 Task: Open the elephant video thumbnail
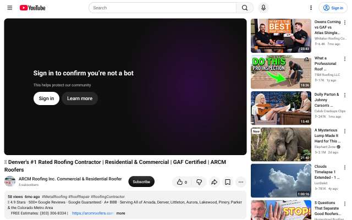pos(281,145)
